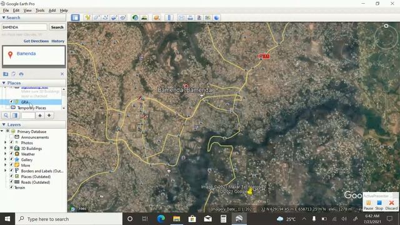The image size is (400, 225).
Task: Open the Record a Tour tool
Action: [x=122, y=17]
